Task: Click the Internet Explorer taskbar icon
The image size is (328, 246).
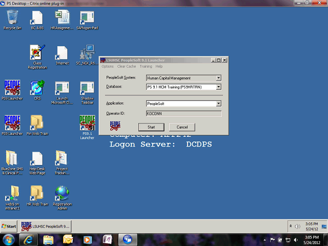Action: [29, 240]
